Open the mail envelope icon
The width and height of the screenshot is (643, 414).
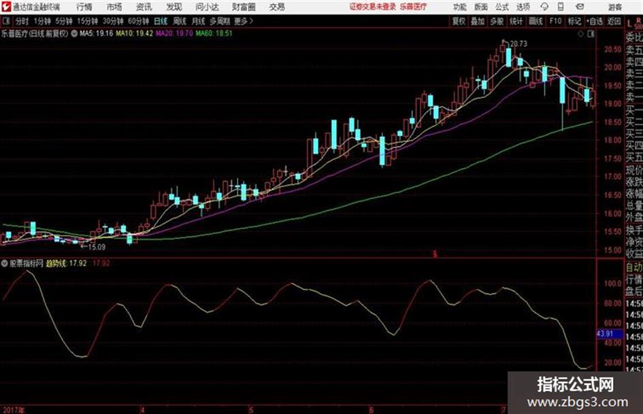(x=580, y=7)
